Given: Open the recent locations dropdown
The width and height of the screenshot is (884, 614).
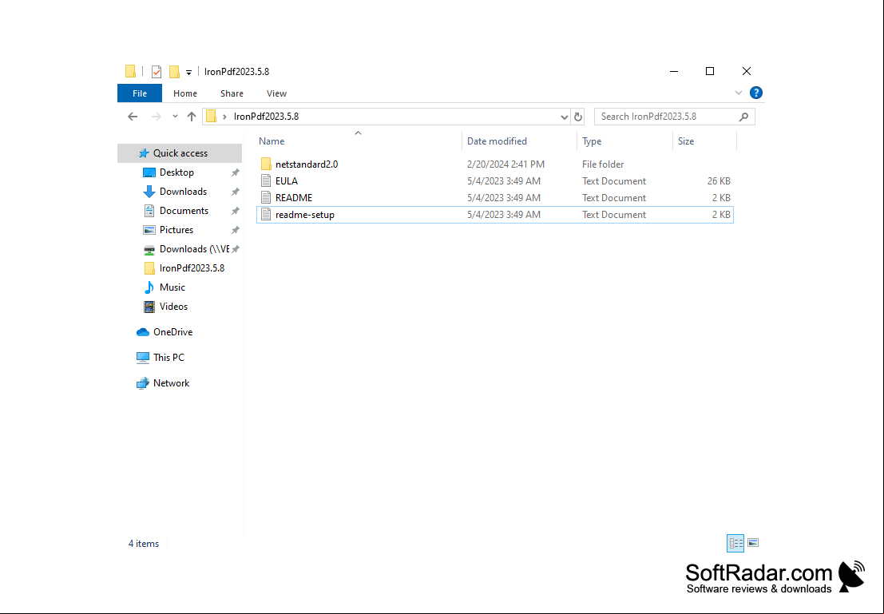Looking at the screenshot, I should pyautogui.click(x=176, y=117).
